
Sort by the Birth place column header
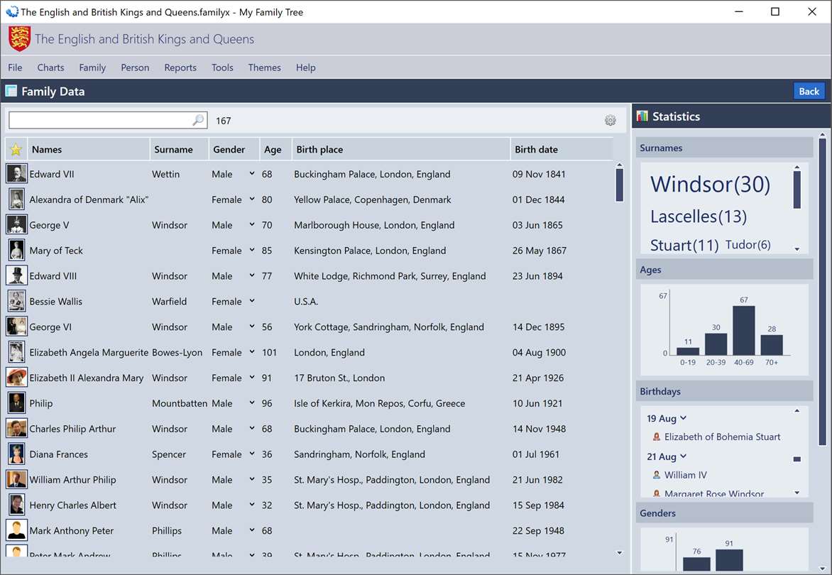(401, 150)
